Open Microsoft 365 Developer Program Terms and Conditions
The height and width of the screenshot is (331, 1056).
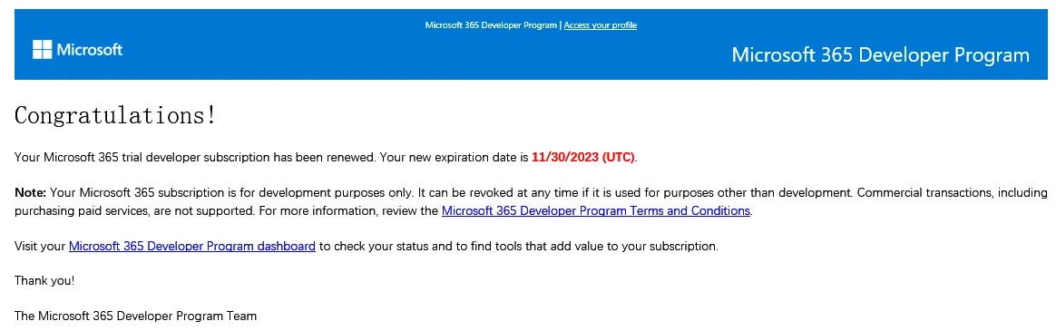tap(596, 210)
